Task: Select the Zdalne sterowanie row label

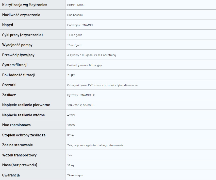Action: point(18,145)
